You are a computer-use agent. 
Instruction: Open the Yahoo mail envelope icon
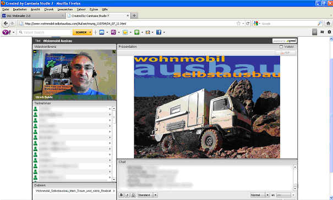tap(102, 32)
